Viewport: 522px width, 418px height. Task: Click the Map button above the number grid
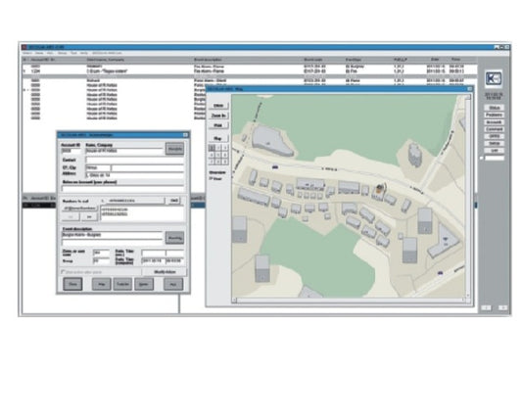pyautogui.click(x=218, y=138)
